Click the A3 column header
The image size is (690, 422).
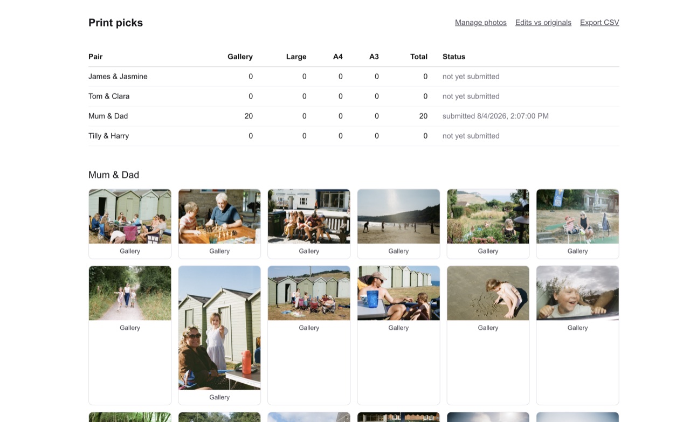[x=374, y=57]
